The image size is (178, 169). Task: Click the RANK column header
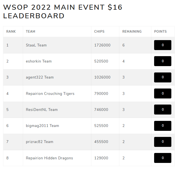tap(11, 32)
